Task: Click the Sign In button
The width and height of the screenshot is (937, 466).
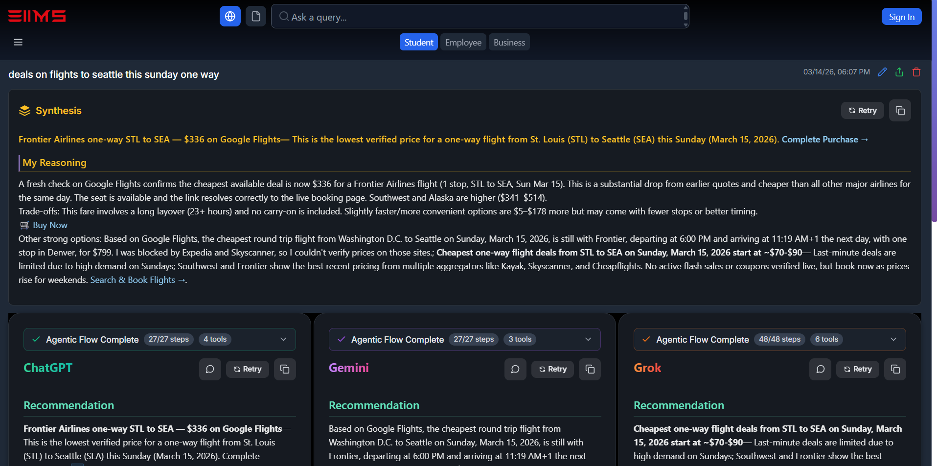Action: pos(901,16)
